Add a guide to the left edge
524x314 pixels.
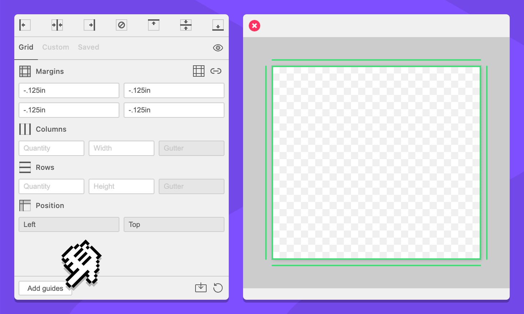tap(25, 25)
